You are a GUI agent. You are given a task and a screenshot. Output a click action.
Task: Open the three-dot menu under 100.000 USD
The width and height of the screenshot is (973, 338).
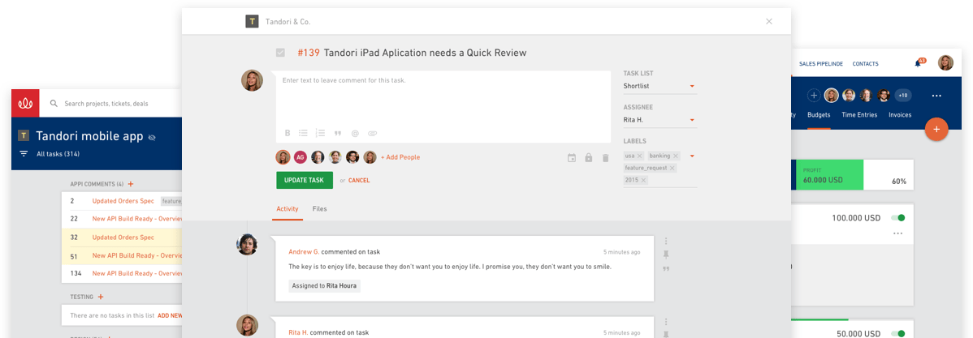coord(898,233)
